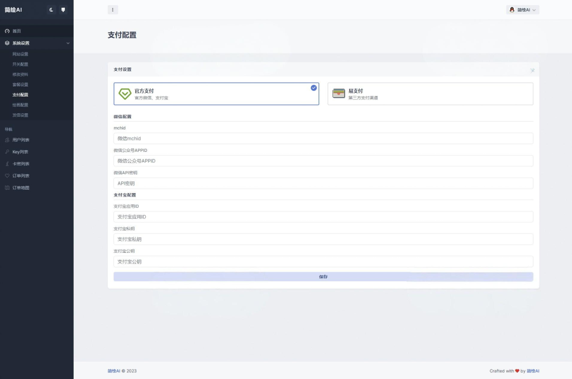Click the 首页 dashboard icon in sidebar

tap(7, 31)
